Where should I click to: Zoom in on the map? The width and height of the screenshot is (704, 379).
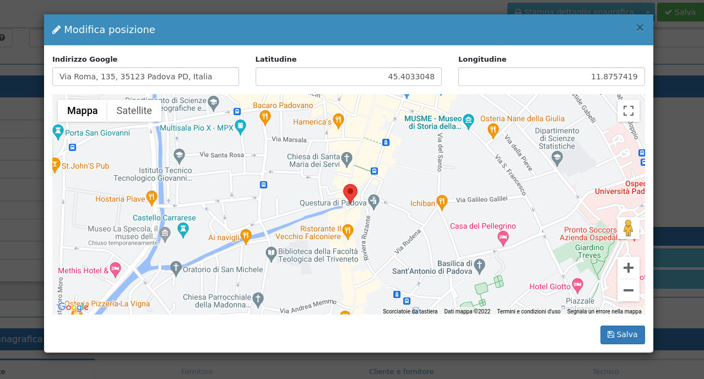[628, 268]
